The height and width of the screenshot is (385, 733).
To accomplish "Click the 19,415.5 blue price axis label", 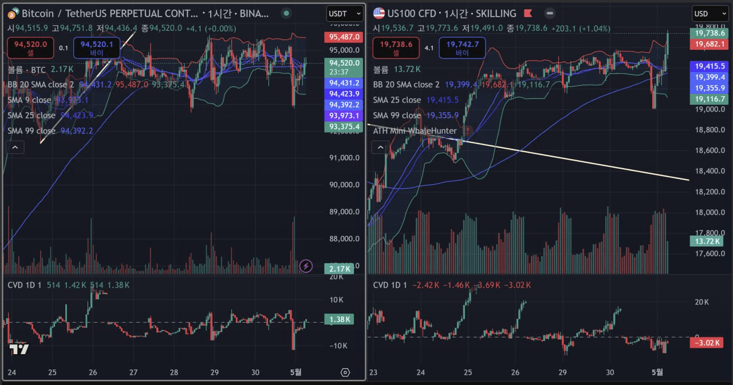I will coord(710,66).
